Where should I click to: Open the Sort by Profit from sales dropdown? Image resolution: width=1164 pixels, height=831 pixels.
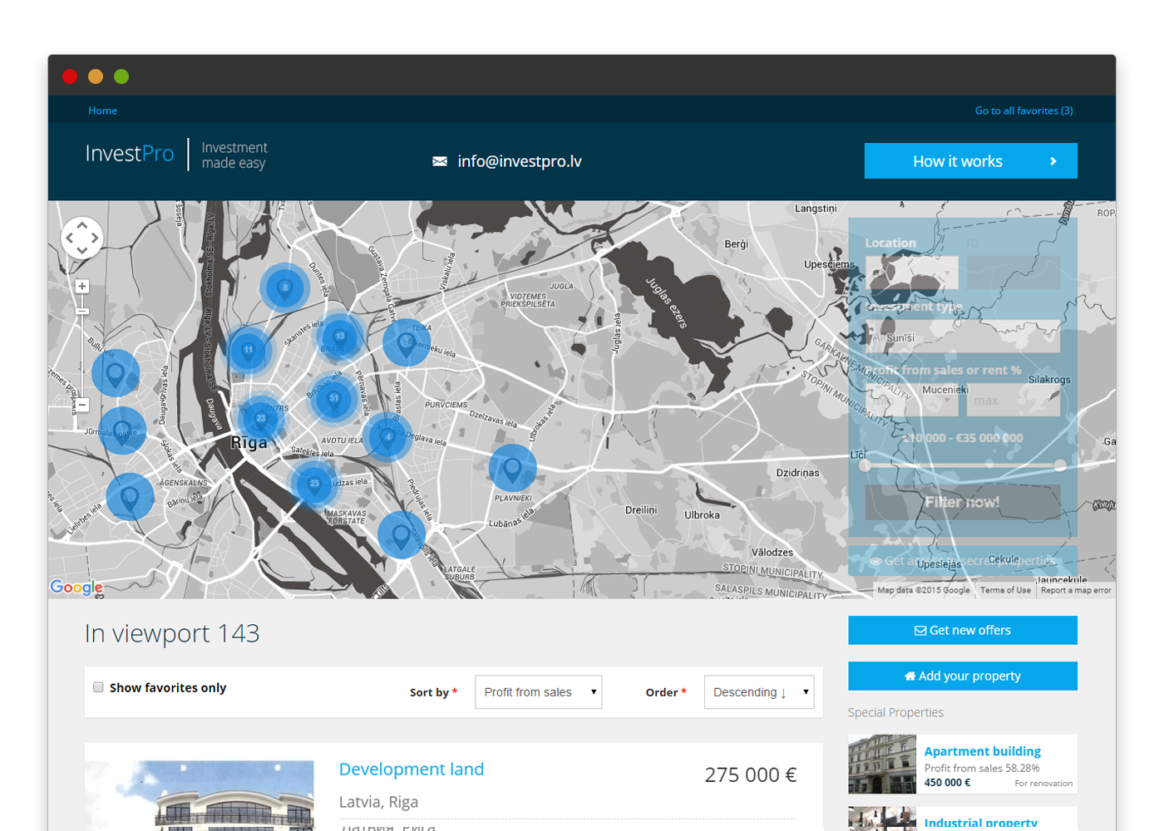[538, 692]
